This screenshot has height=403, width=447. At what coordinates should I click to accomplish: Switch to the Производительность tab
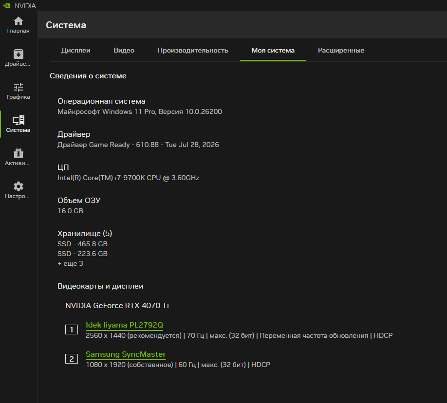[193, 51]
